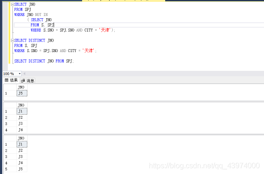Place cursor on 'FROM S, SPJ' subquery line

42,25
